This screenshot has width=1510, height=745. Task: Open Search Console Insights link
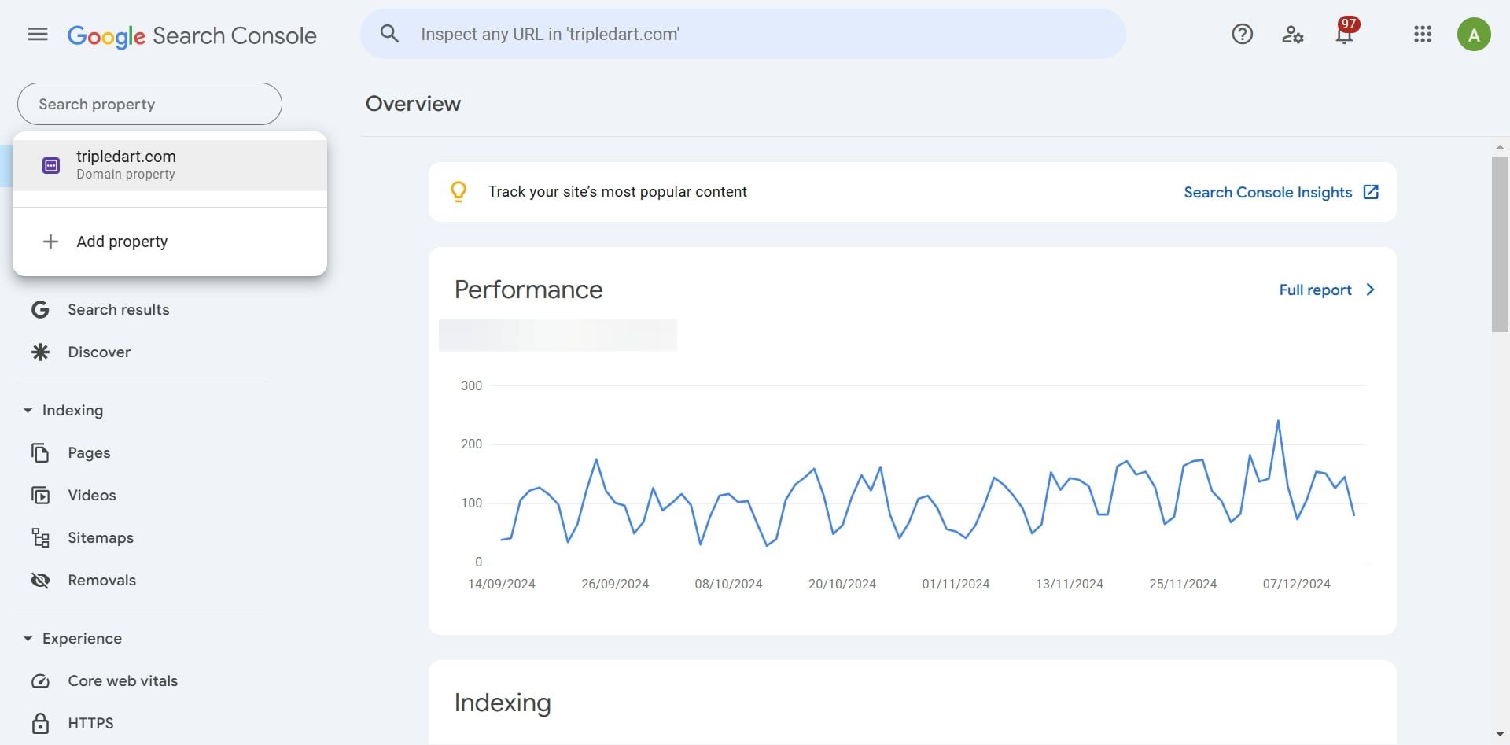coord(1280,193)
